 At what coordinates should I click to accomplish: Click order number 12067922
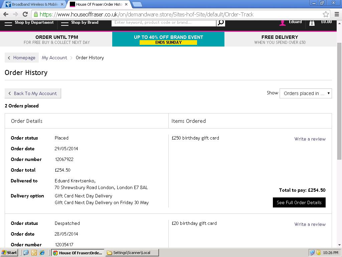pyautogui.click(x=64, y=159)
